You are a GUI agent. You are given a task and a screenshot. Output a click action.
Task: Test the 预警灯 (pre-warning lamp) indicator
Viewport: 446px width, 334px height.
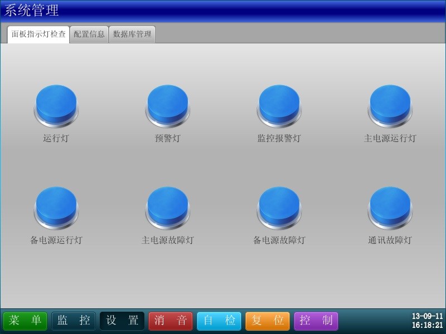pyautogui.click(x=167, y=103)
